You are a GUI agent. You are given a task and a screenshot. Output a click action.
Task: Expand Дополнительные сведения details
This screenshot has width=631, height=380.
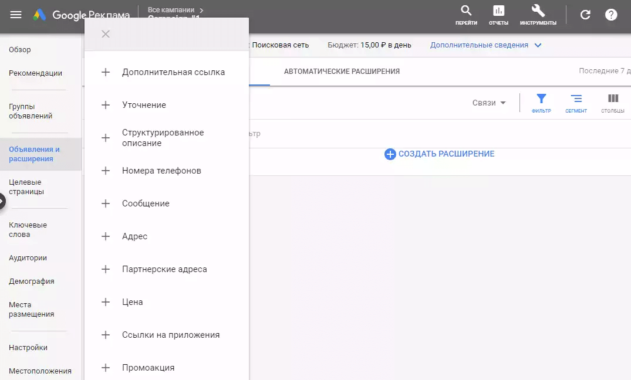tap(485, 45)
